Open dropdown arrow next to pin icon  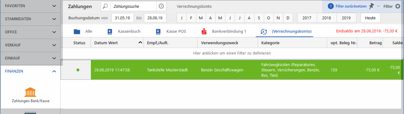point(378,6)
